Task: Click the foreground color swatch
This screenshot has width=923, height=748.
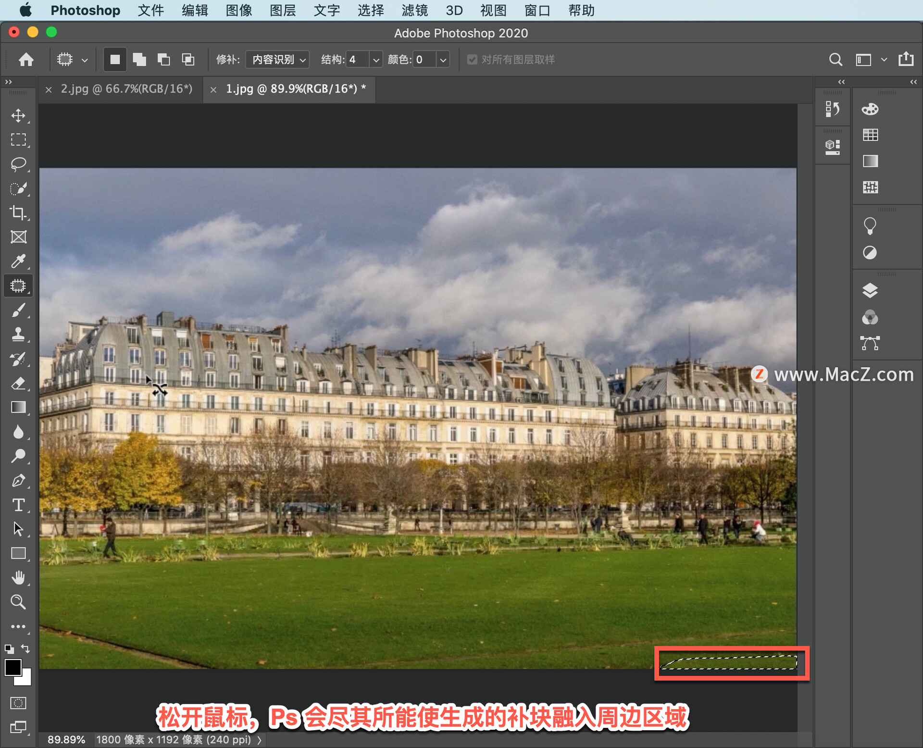Action: [x=13, y=667]
